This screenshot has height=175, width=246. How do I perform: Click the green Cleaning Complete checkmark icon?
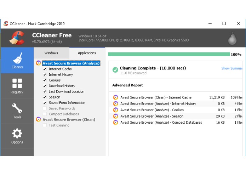point(115,70)
